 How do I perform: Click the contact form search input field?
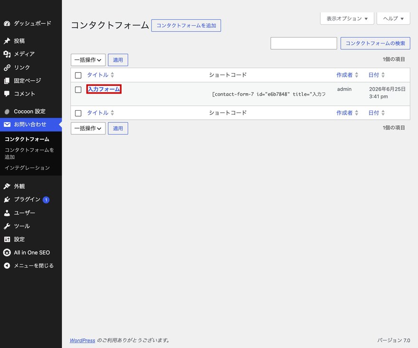(x=304, y=43)
